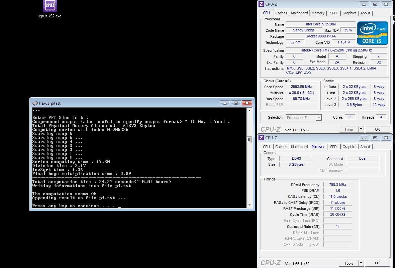This screenshot has height=268, width=395.
Task: Click the CAS# Latency value '11.0 clocks'
Action: click(x=337, y=196)
